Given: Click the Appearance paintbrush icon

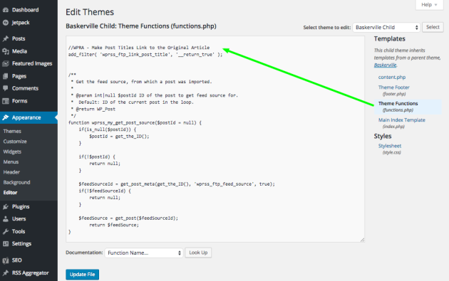Looking at the screenshot, I should pos(6,117).
